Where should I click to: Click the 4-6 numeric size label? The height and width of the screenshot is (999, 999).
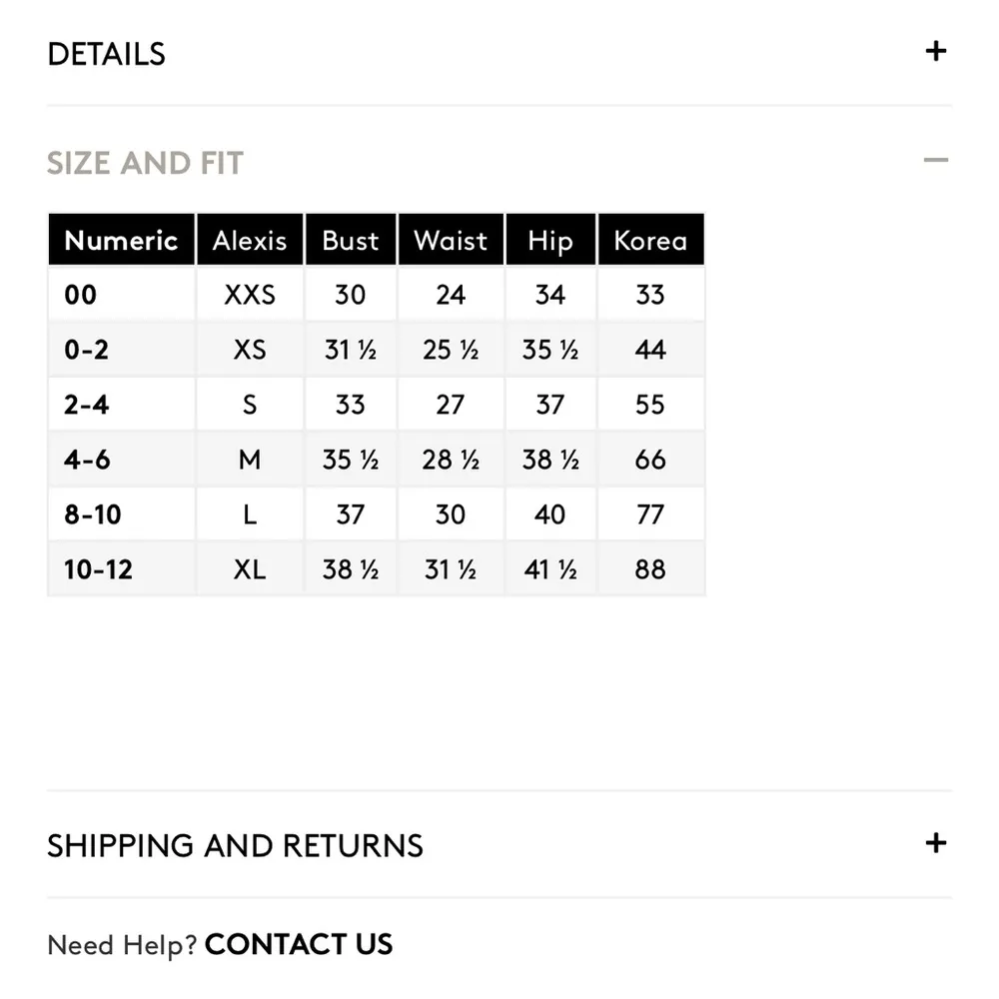coord(87,460)
